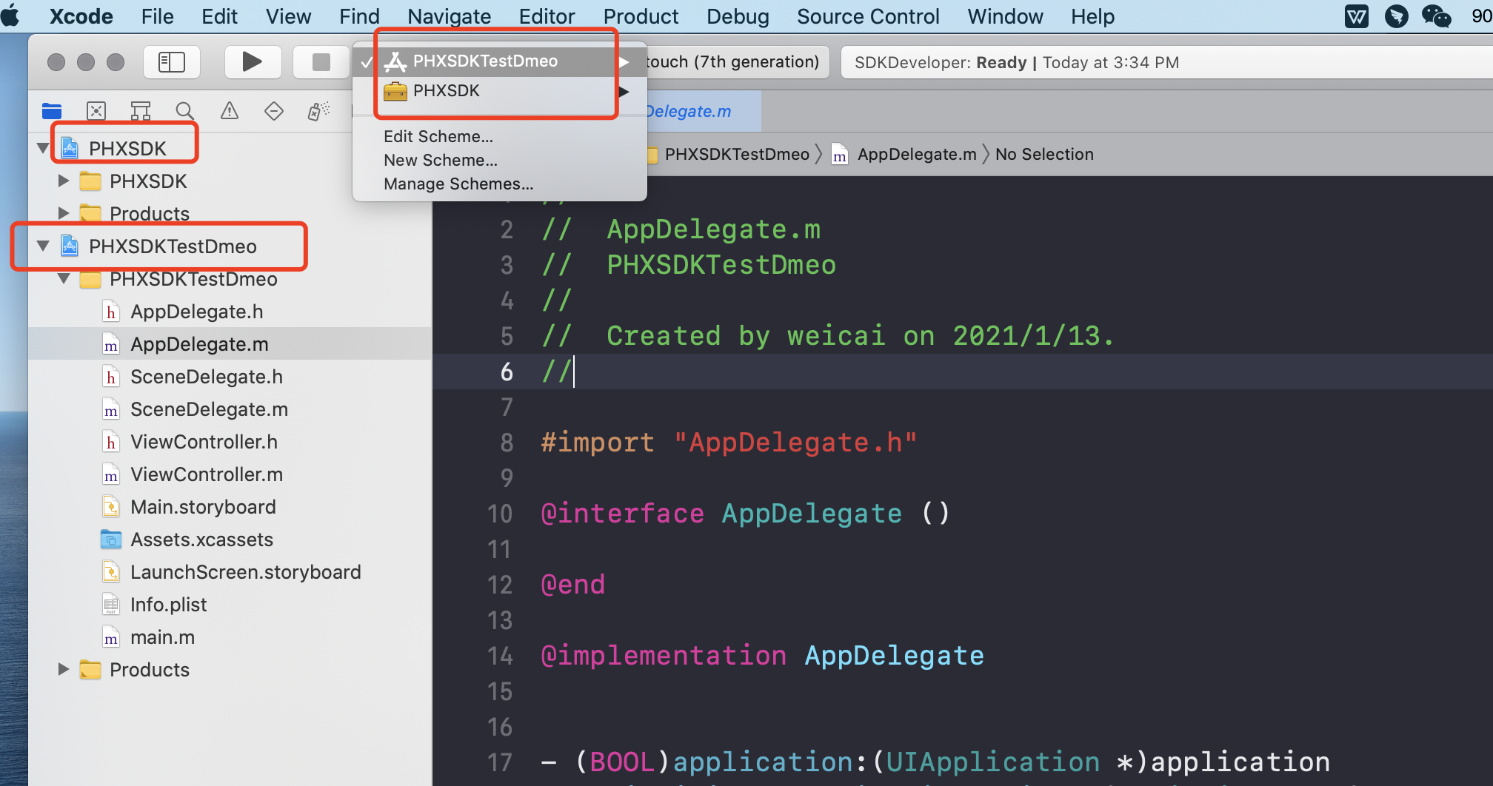Open the Edit menu
Screen dimensions: 1493x786
(219, 16)
